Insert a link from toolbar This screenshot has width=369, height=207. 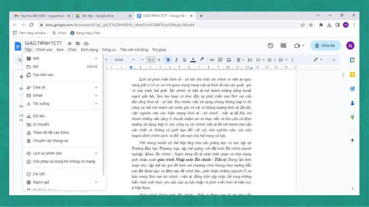pos(212,60)
